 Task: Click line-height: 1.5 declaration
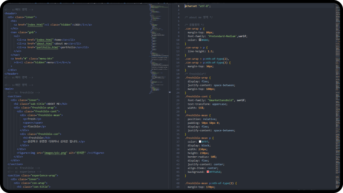[200, 52]
